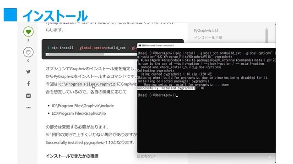Click the Collecting pygraphviz line in the terminal
293x164 pixels.
coord(156,71)
